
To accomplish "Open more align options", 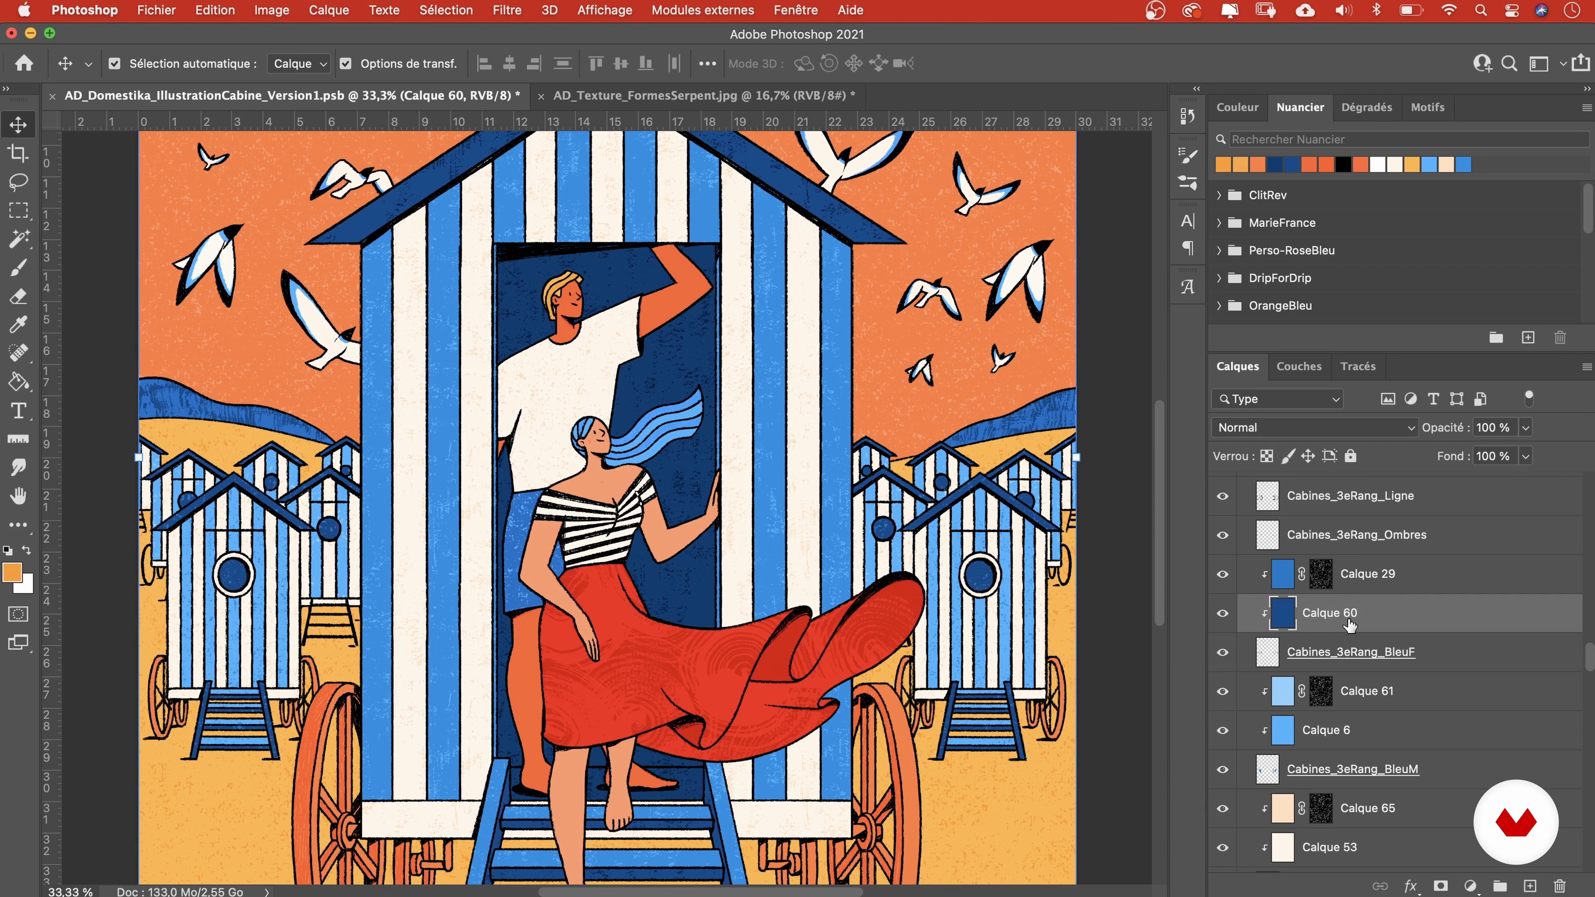I will coord(707,63).
